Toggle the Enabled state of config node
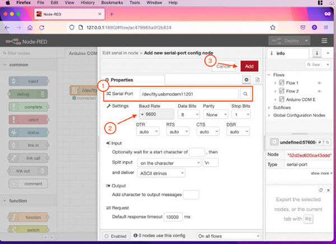 tap(116, 237)
